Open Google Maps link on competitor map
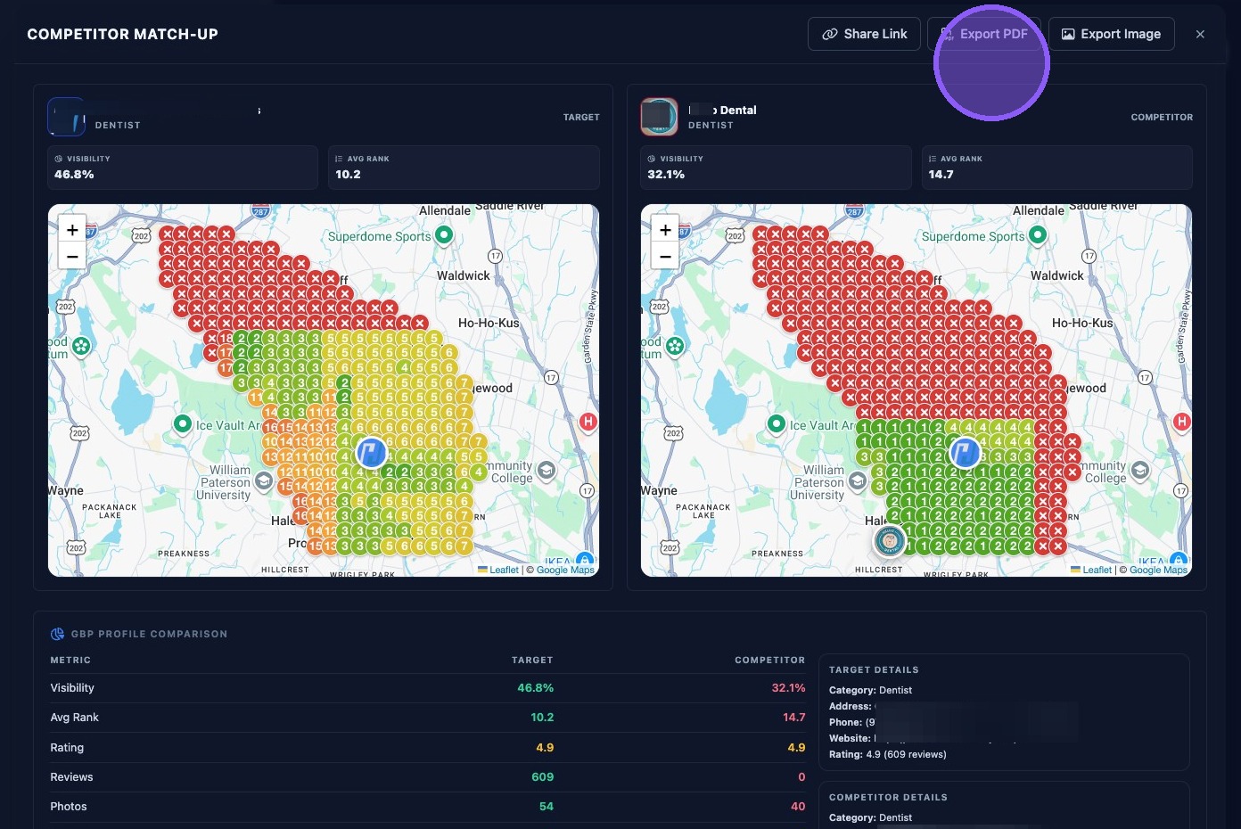1241x829 pixels. pyautogui.click(x=1158, y=570)
